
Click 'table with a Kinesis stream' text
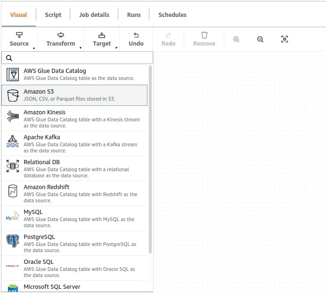[109, 119]
